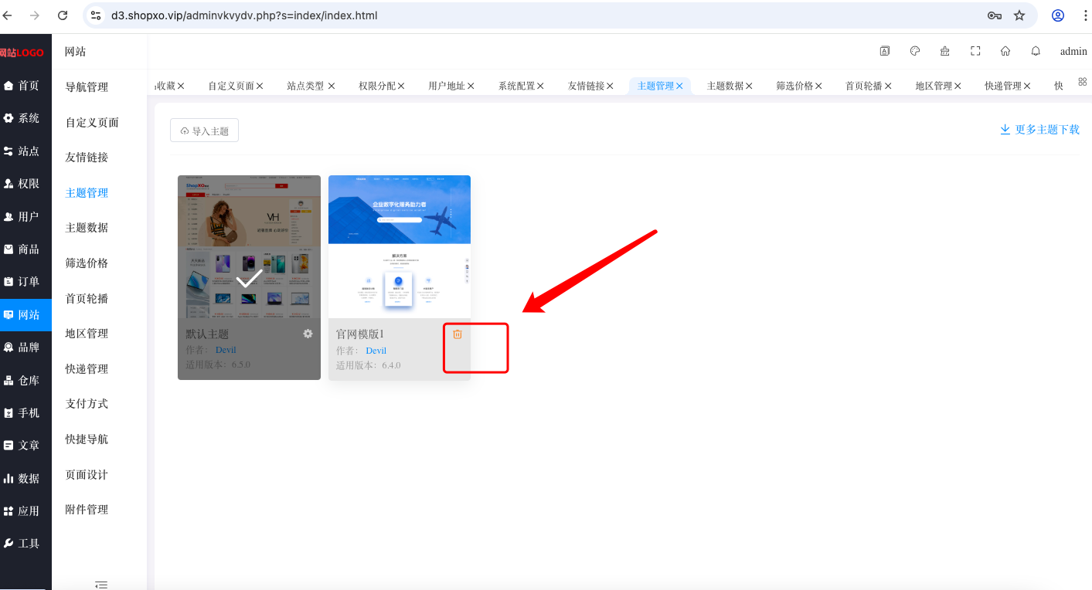Open 页面设计 in the submenu
Viewport: 1092px width, 590px height.
(87, 474)
